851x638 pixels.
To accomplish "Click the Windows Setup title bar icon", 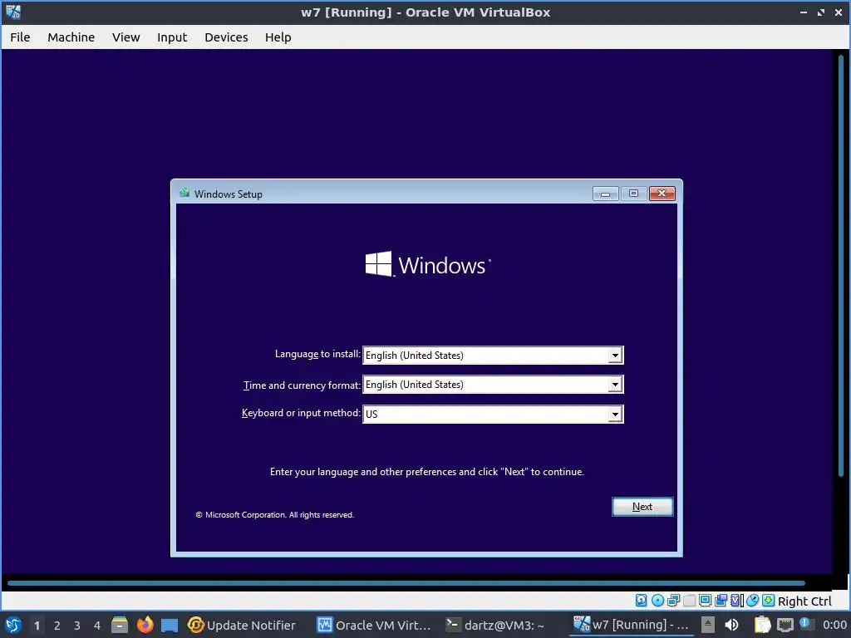I will tap(184, 193).
